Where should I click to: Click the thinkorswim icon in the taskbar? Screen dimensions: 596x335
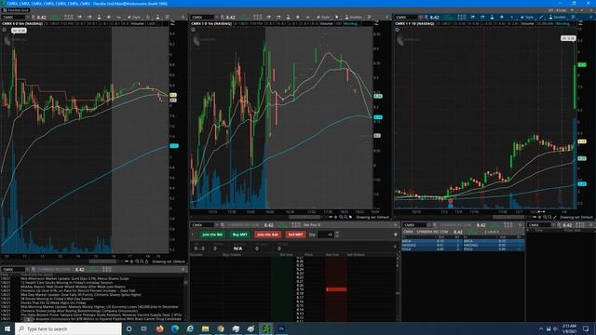coord(266,328)
